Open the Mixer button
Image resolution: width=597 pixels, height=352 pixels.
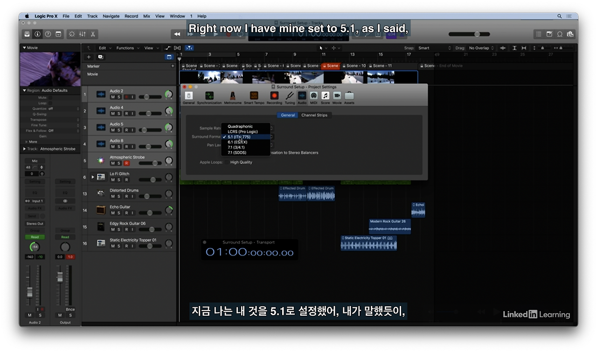pos(83,34)
